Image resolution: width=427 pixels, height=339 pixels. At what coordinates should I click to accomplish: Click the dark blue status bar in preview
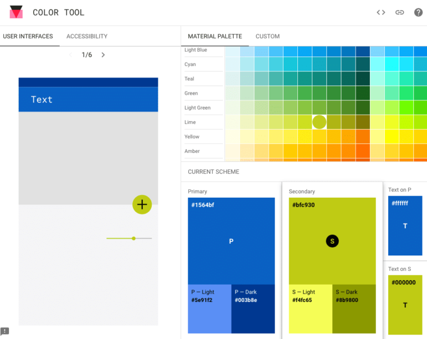click(88, 82)
